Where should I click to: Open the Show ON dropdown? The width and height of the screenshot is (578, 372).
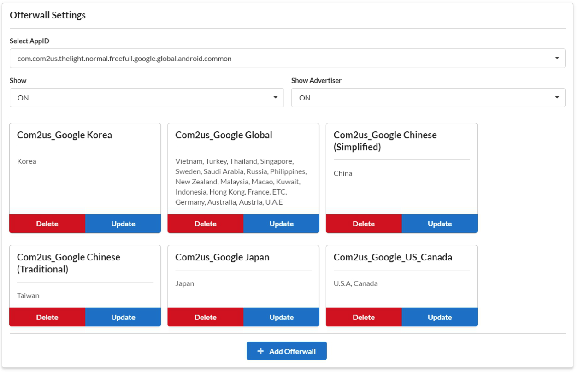147,98
